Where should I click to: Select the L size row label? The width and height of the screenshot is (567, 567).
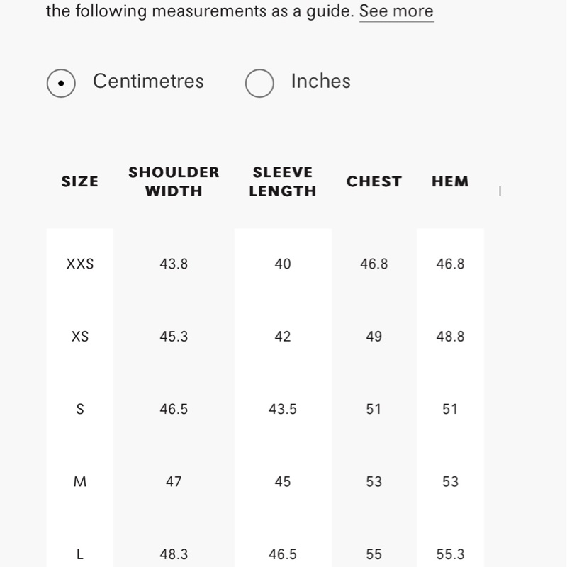click(80, 554)
